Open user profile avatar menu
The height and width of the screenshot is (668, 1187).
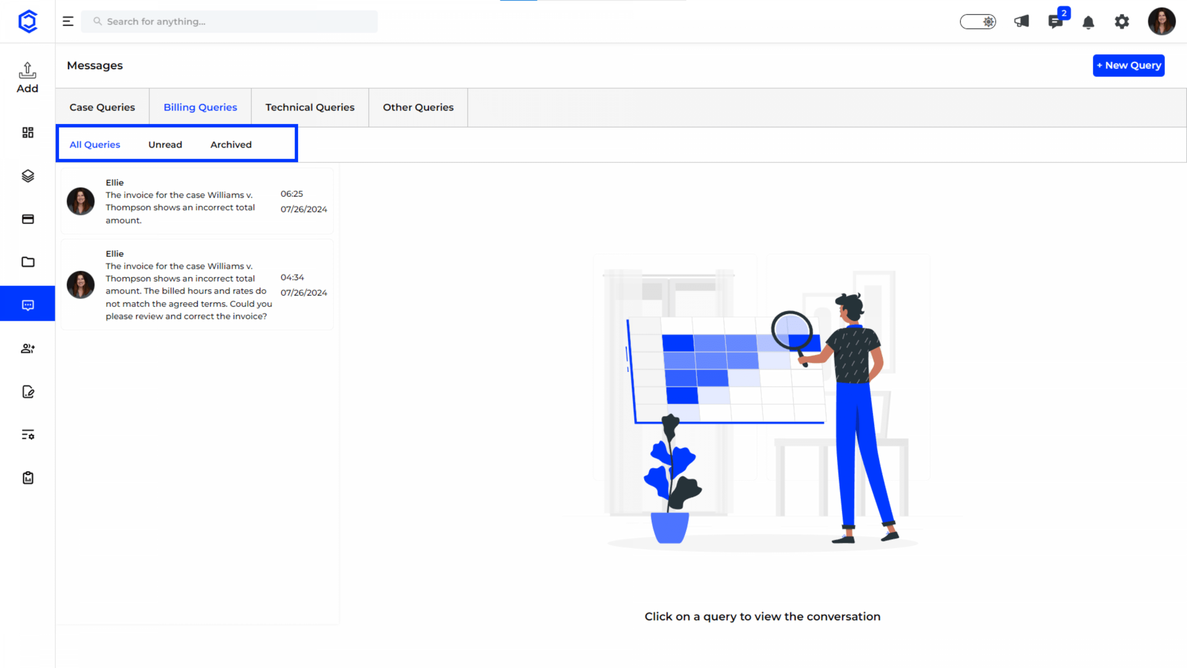[x=1161, y=22]
